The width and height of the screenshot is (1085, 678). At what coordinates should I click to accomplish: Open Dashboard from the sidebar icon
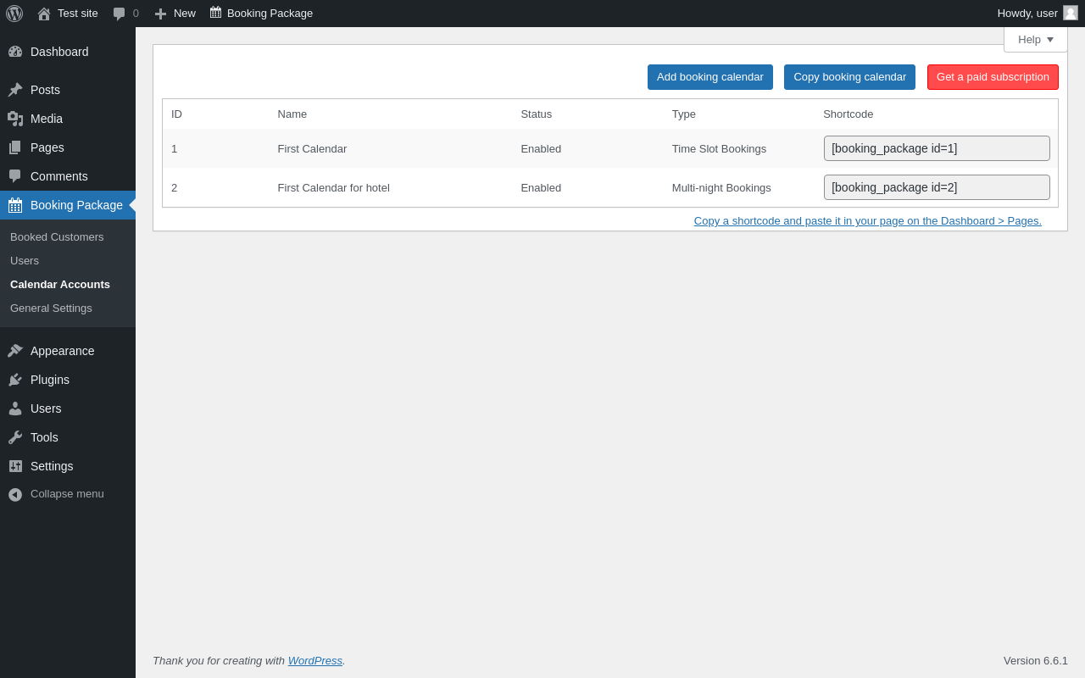15,52
